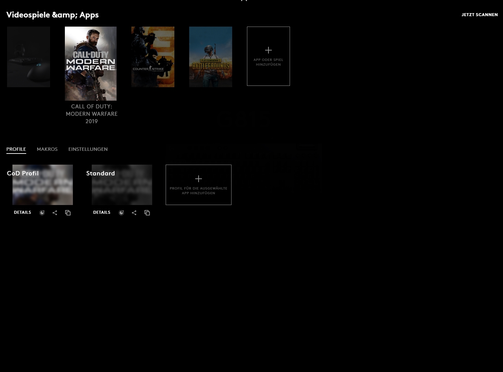Select the desktop mouse thumbnail
The image size is (503, 372).
(29, 57)
